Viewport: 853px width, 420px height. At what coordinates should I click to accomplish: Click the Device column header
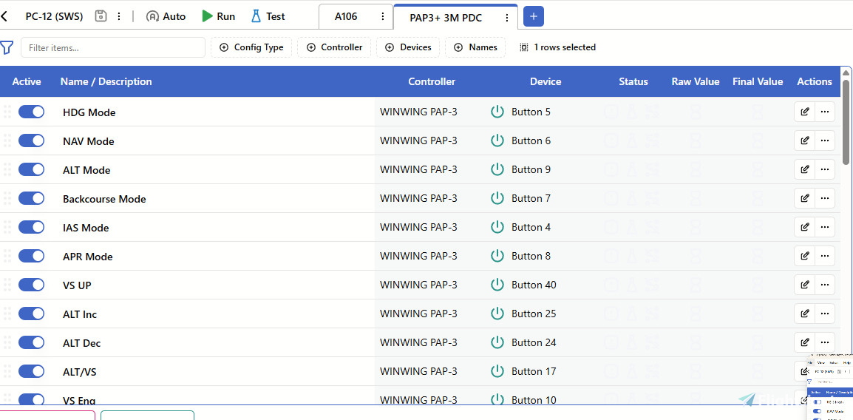click(x=546, y=81)
